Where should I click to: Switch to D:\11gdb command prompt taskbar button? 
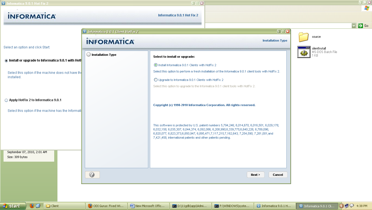click(x=191, y=206)
